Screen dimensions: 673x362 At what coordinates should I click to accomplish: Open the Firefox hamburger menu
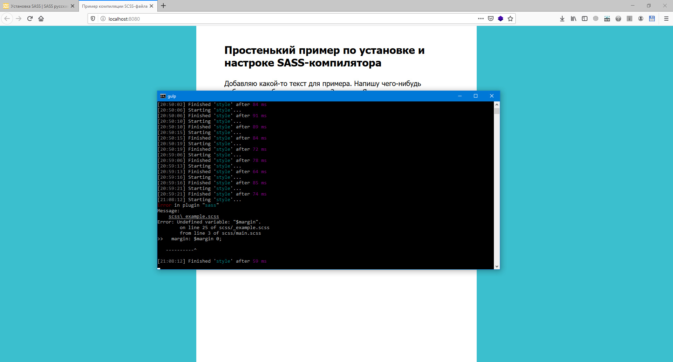tap(666, 19)
